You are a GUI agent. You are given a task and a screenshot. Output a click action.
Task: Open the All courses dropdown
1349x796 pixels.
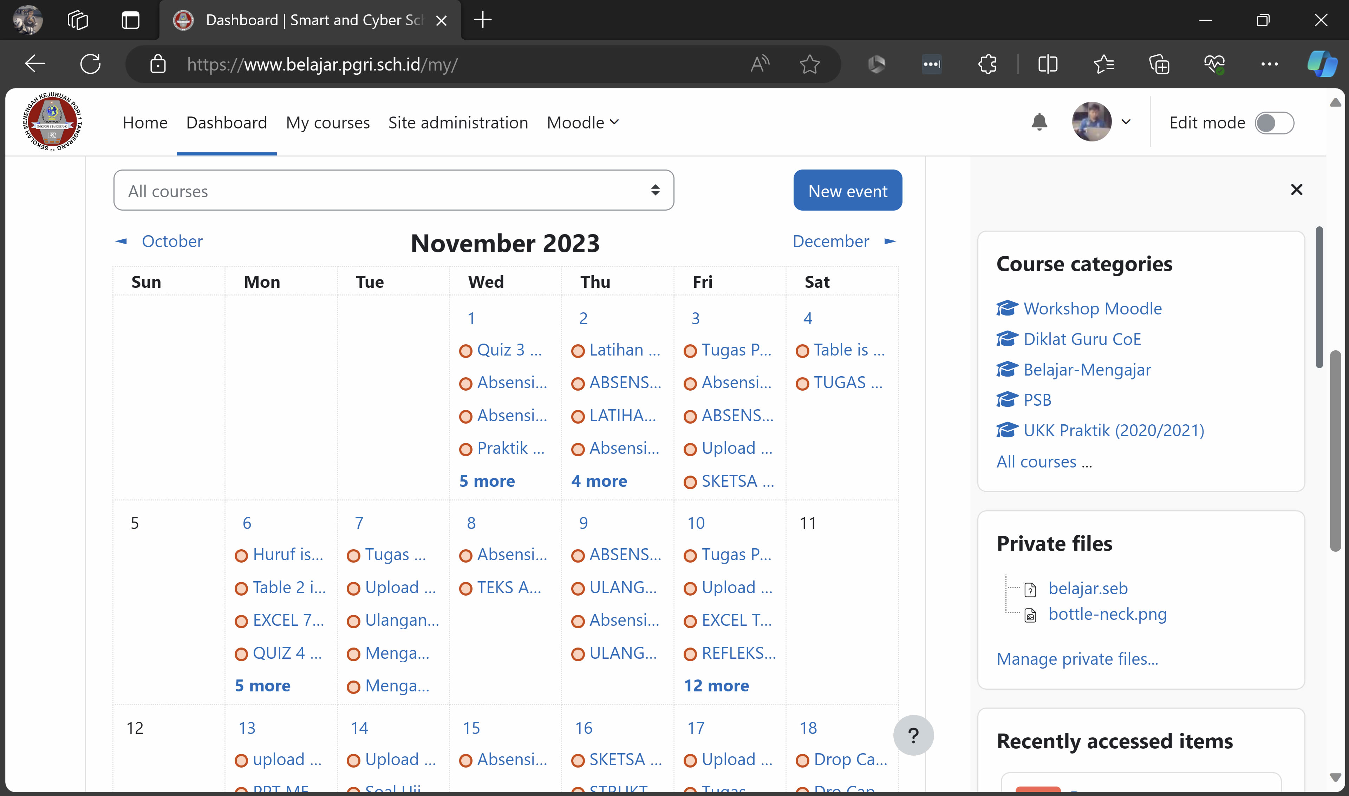tap(393, 190)
